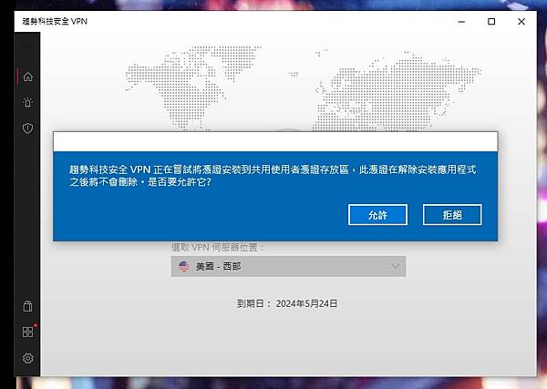
Task: Click the US flag icon in server selector
Action: [x=184, y=266]
